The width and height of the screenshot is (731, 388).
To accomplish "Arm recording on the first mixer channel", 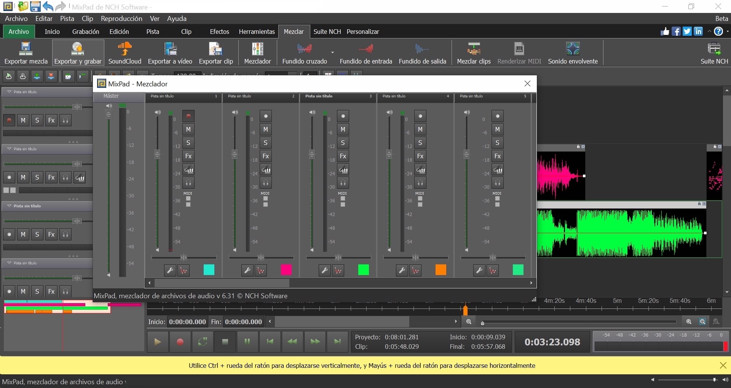I will [188, 116].
